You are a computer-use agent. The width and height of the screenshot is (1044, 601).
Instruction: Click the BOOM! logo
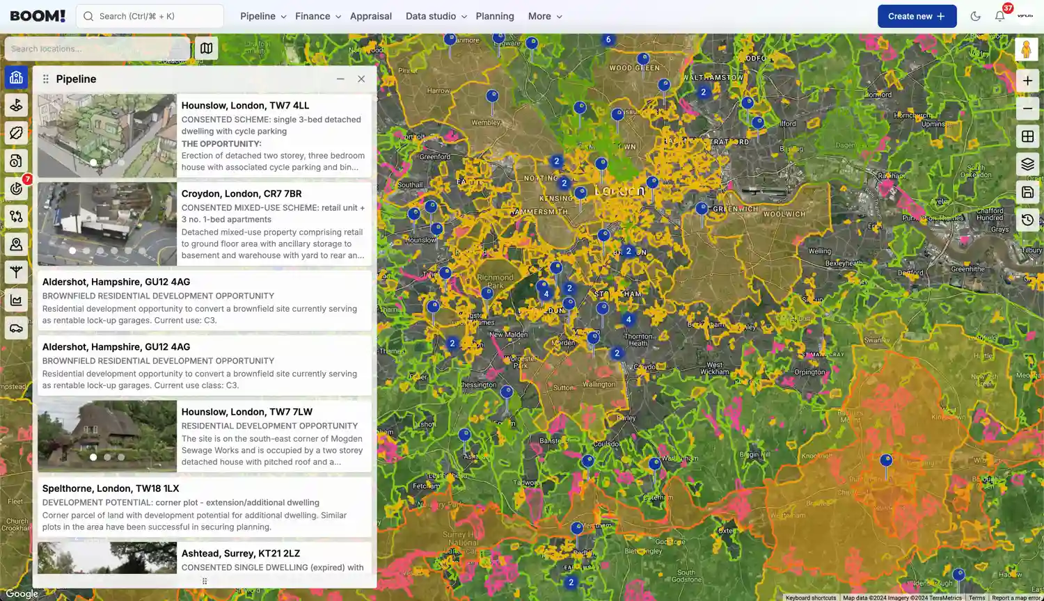click(x=38, y=16)
